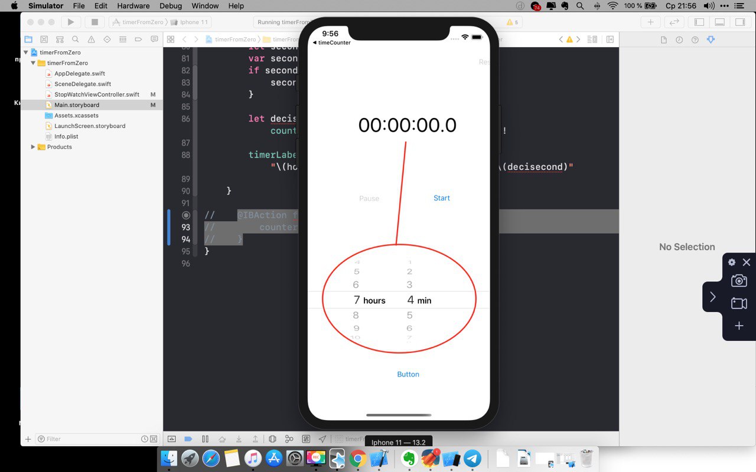Image resolution: width=756 pixels, height=472 pixels.
Task: Click the Xcode Run (play) button
Action: tap(71, 22)
